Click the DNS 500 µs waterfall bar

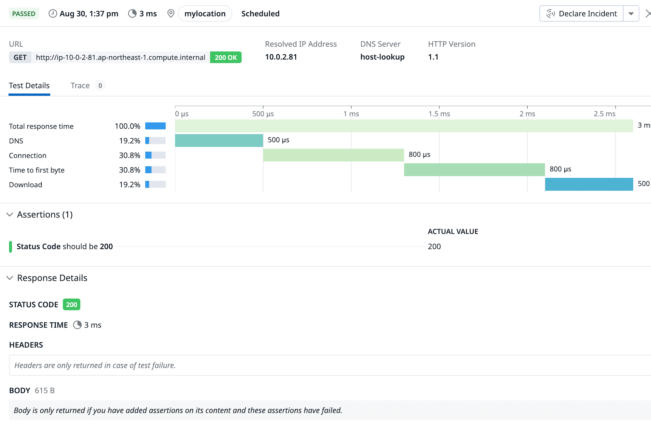point(219,140)
